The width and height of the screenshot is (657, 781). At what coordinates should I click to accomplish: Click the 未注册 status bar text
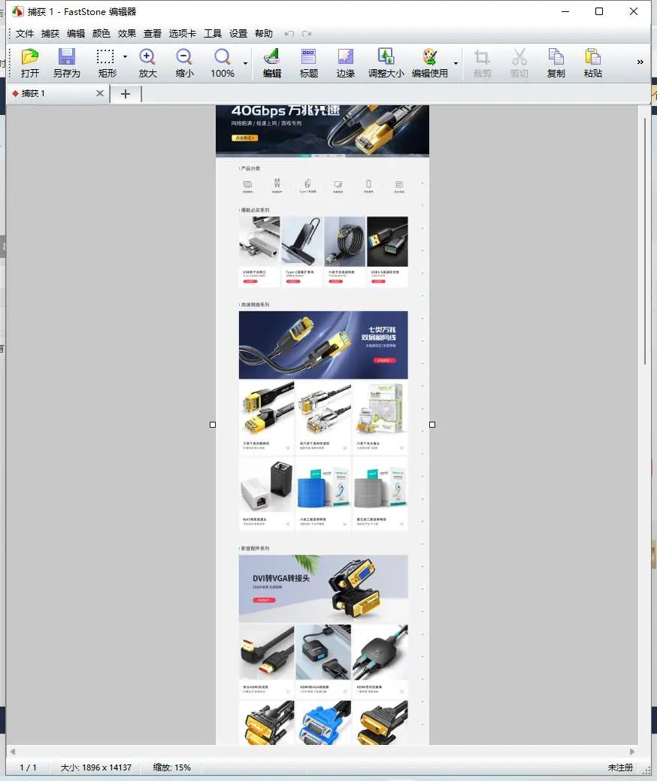tap(620, 767)
